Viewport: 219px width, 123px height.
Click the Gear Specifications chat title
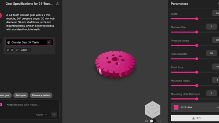29,4
